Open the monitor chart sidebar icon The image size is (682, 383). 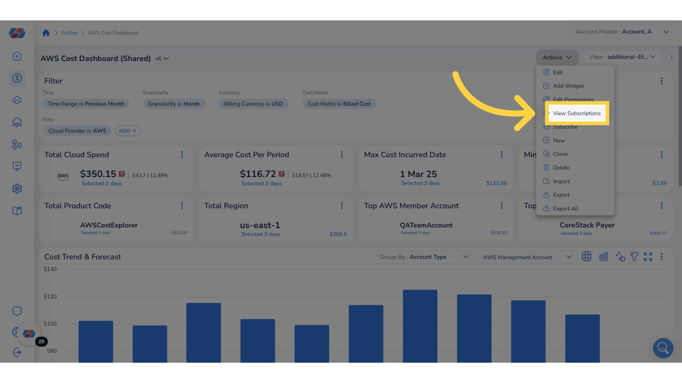tap(17, 166)
